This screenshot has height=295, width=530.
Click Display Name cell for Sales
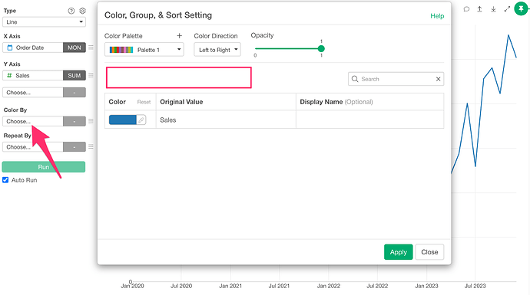point(369,120)
